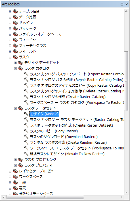The width and height of the screenshot is (130, 201).
Task: Select 新規ラスタにモザイク (Mosaic To New Raster) label
Action: pos(67,154)
